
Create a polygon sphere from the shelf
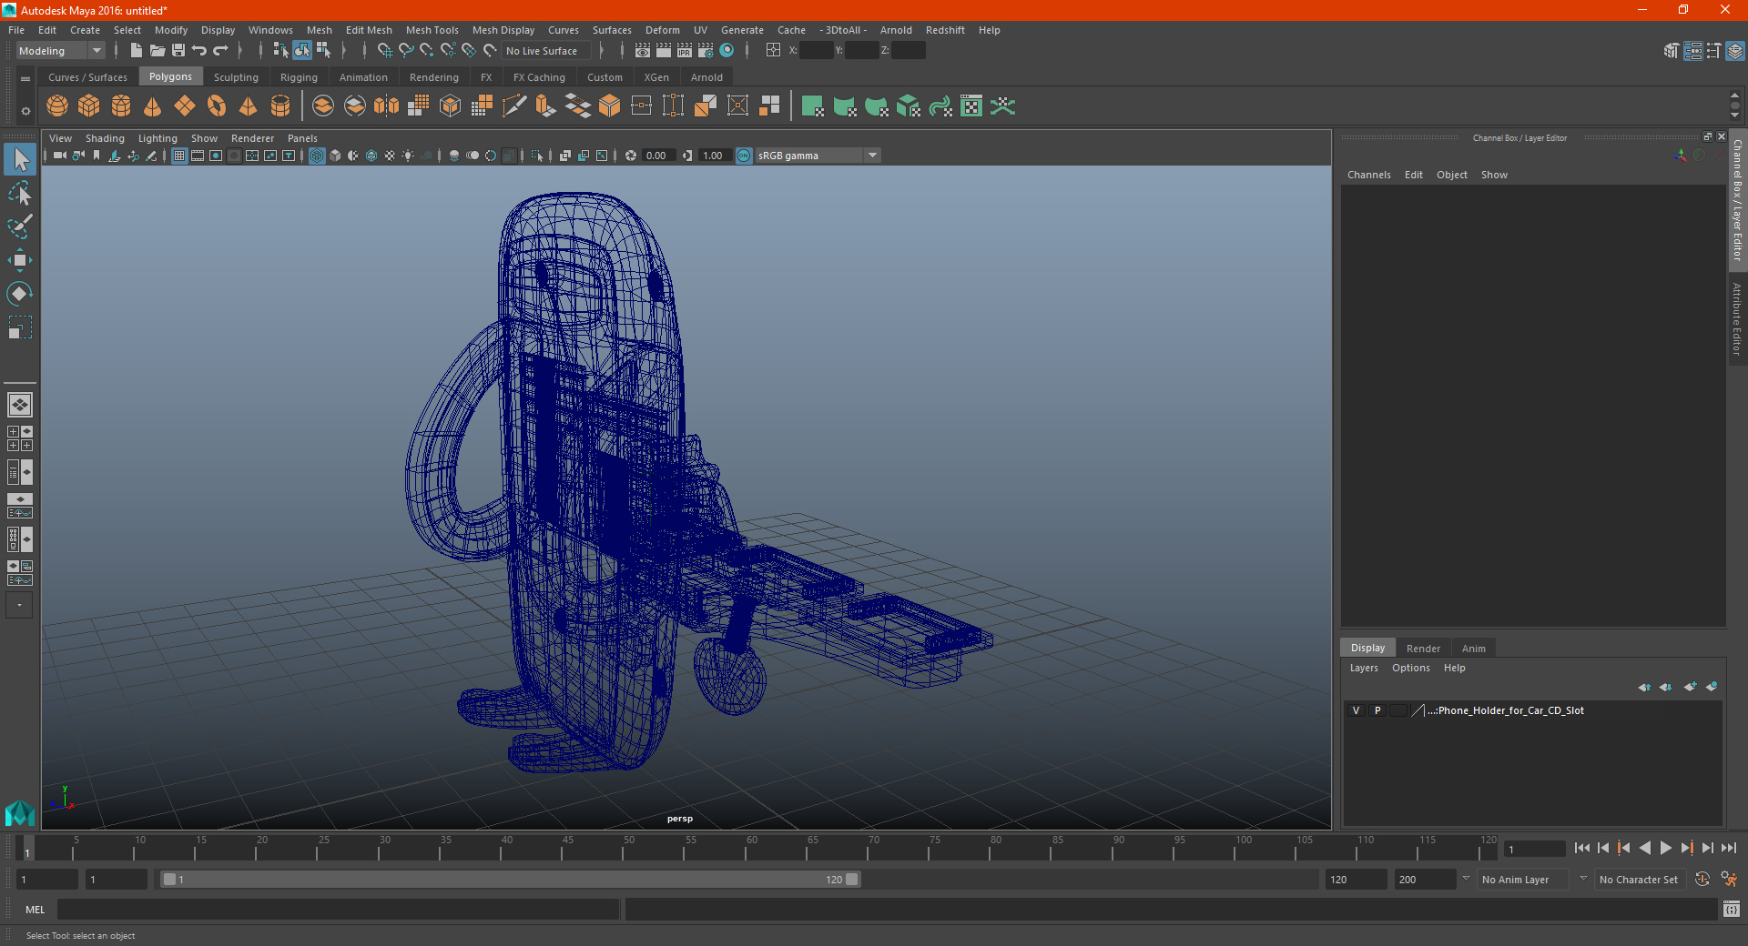pyautogui.click(x=57, y=106)
